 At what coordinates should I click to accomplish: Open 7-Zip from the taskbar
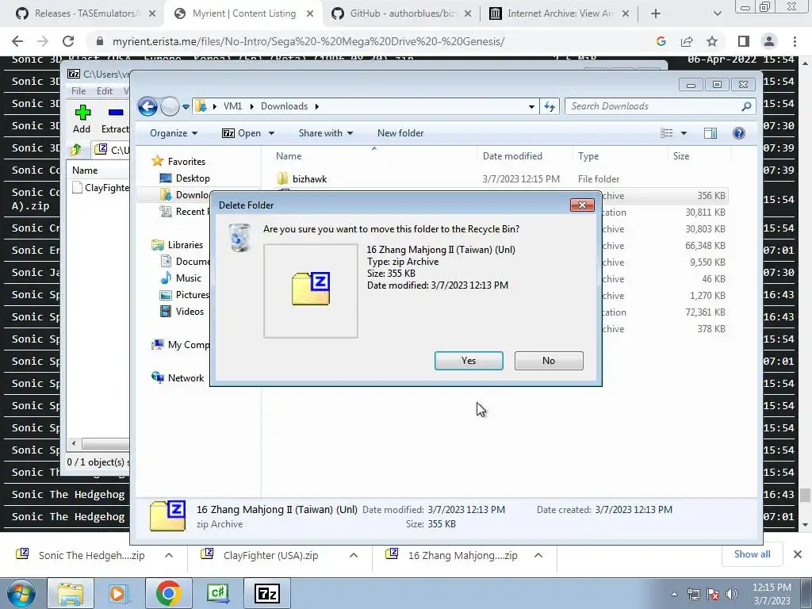[x=267, y=593]
